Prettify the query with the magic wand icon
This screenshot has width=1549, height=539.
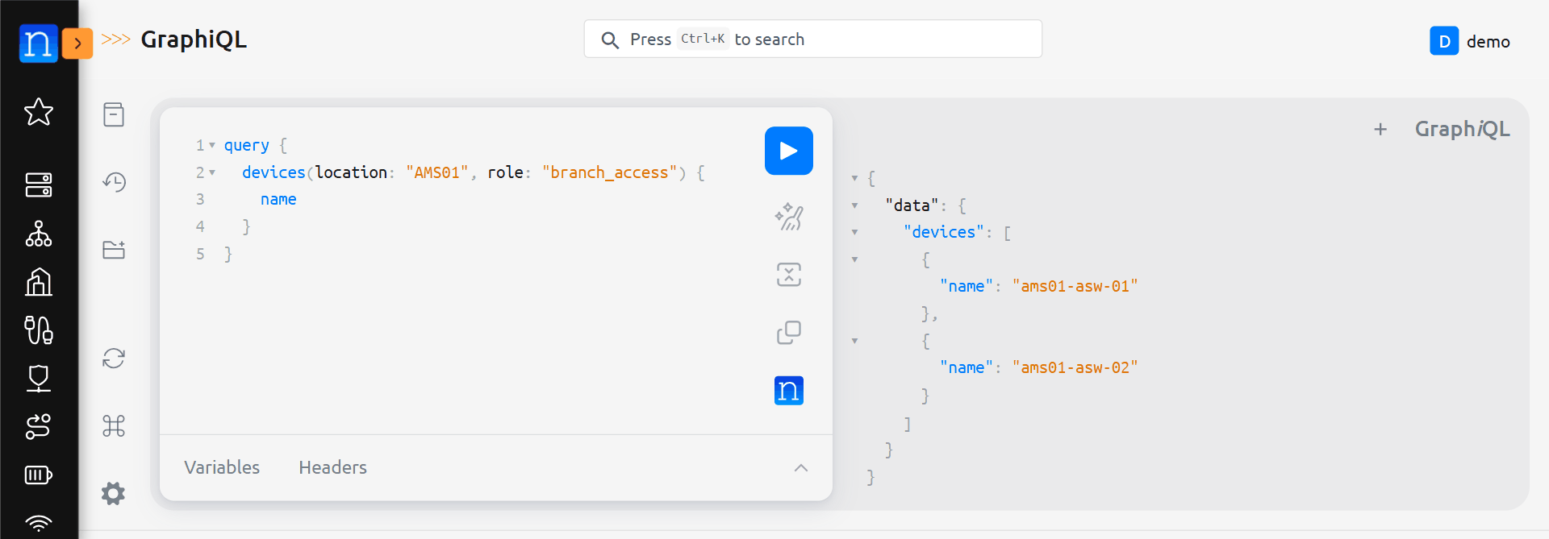(x=788, y=217)
